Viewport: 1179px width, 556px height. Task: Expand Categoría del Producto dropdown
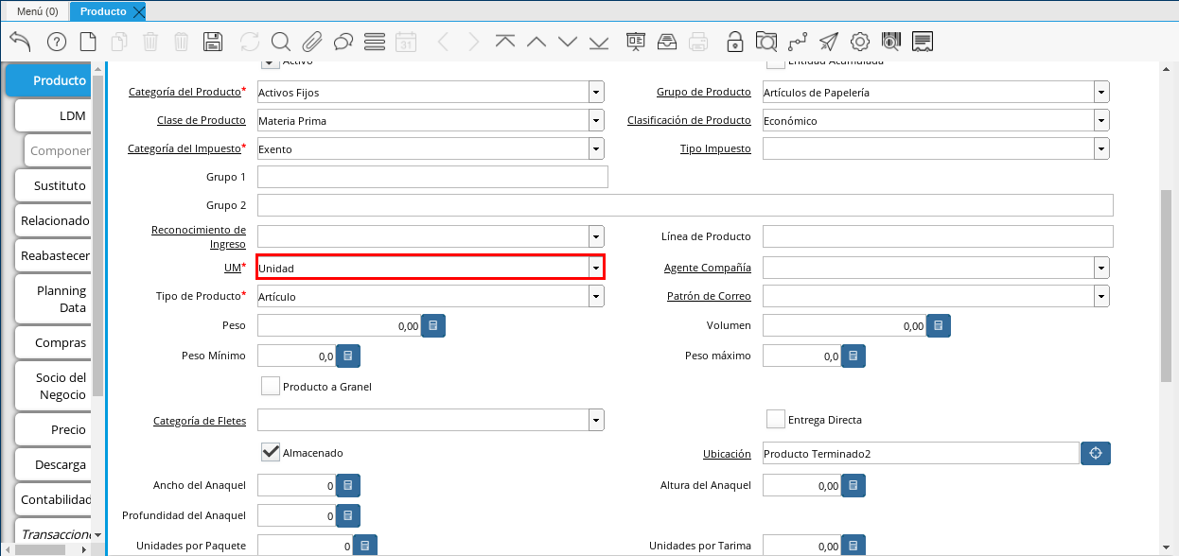pyautogui.click(x=596, y=92)
